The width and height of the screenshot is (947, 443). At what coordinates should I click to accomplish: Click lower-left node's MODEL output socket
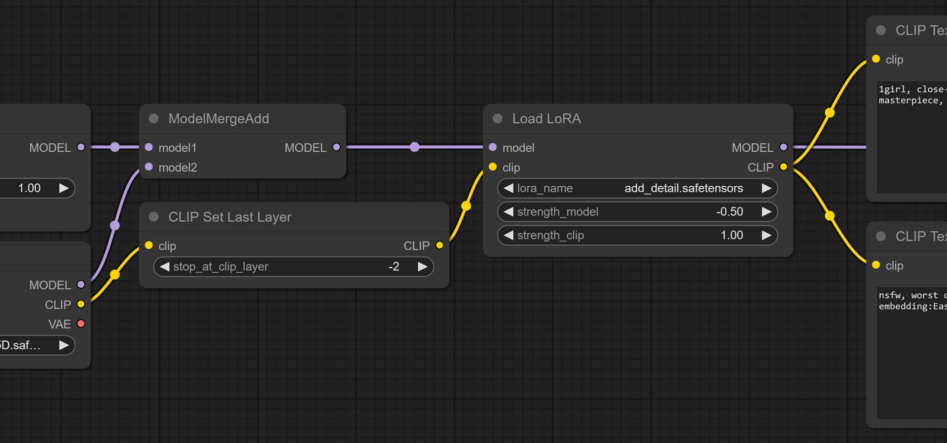tap(81, 285)
